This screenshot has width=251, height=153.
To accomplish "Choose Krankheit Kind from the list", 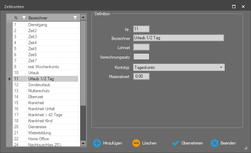I will 40,120.
